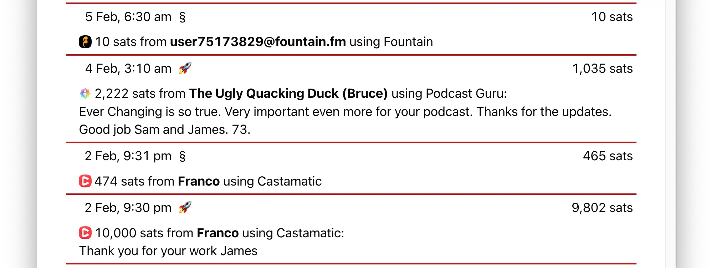Viewport: 716px width, 268px height.
Task: Click Castamatic icon beside 474 sats
Action: point(85,181)
